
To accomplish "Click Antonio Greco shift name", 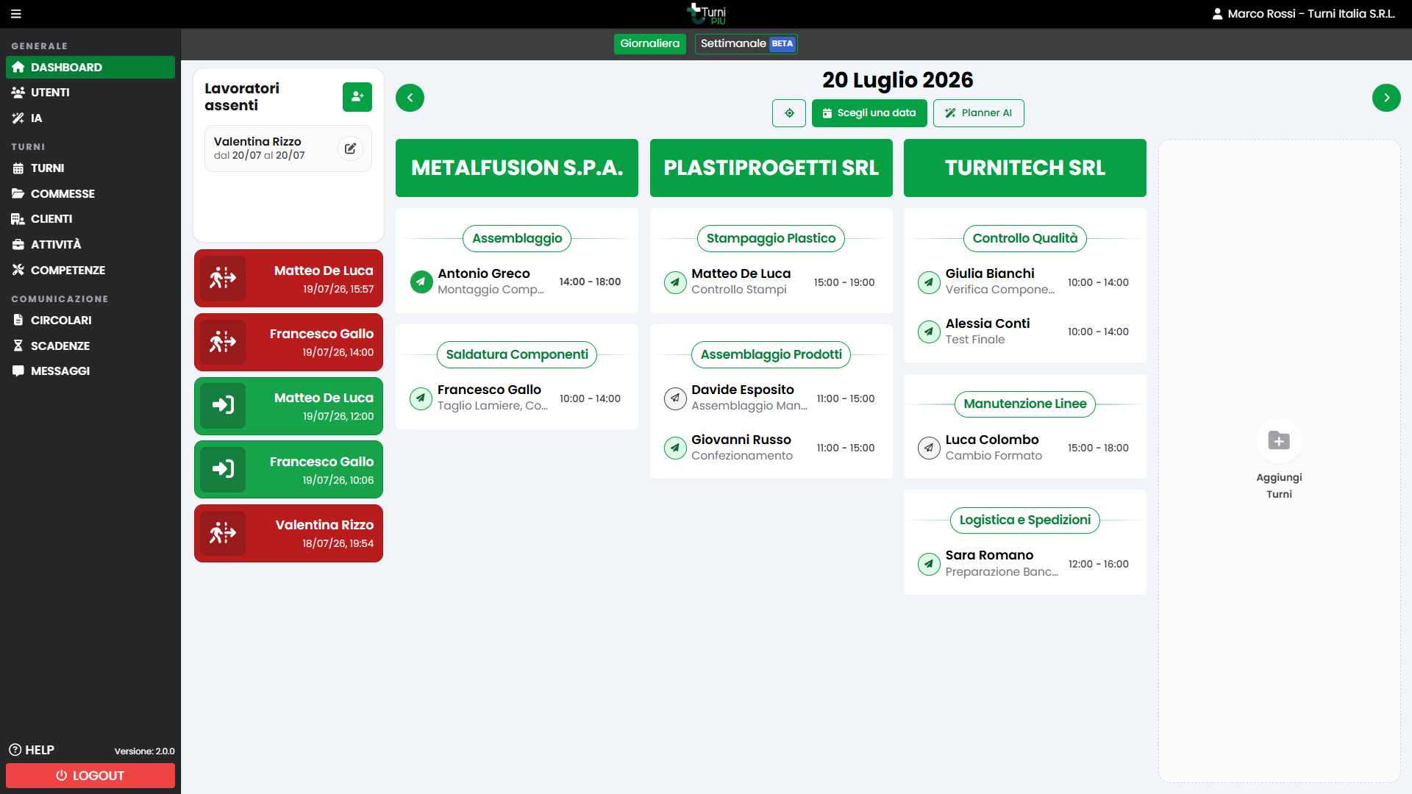I will tap(484, 273).
